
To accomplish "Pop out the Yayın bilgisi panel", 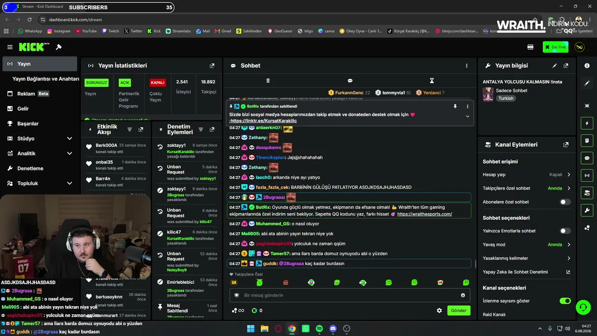I will pos(566,66).
